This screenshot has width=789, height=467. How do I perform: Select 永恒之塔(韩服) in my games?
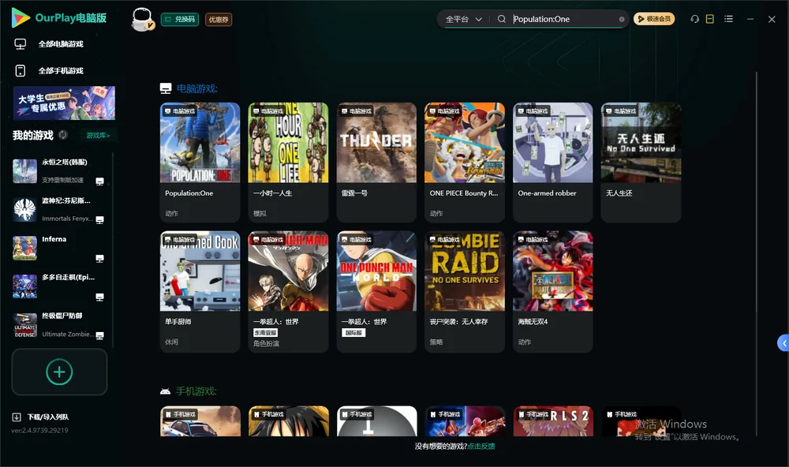tap(59, 171)
